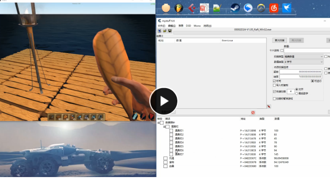
Task: Toggle the hexadecimal checkbox beside value field
Action: (282, 51)
